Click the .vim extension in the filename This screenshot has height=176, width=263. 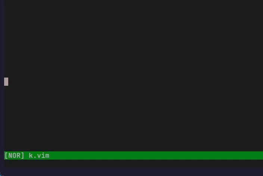[x=41, y=155]
